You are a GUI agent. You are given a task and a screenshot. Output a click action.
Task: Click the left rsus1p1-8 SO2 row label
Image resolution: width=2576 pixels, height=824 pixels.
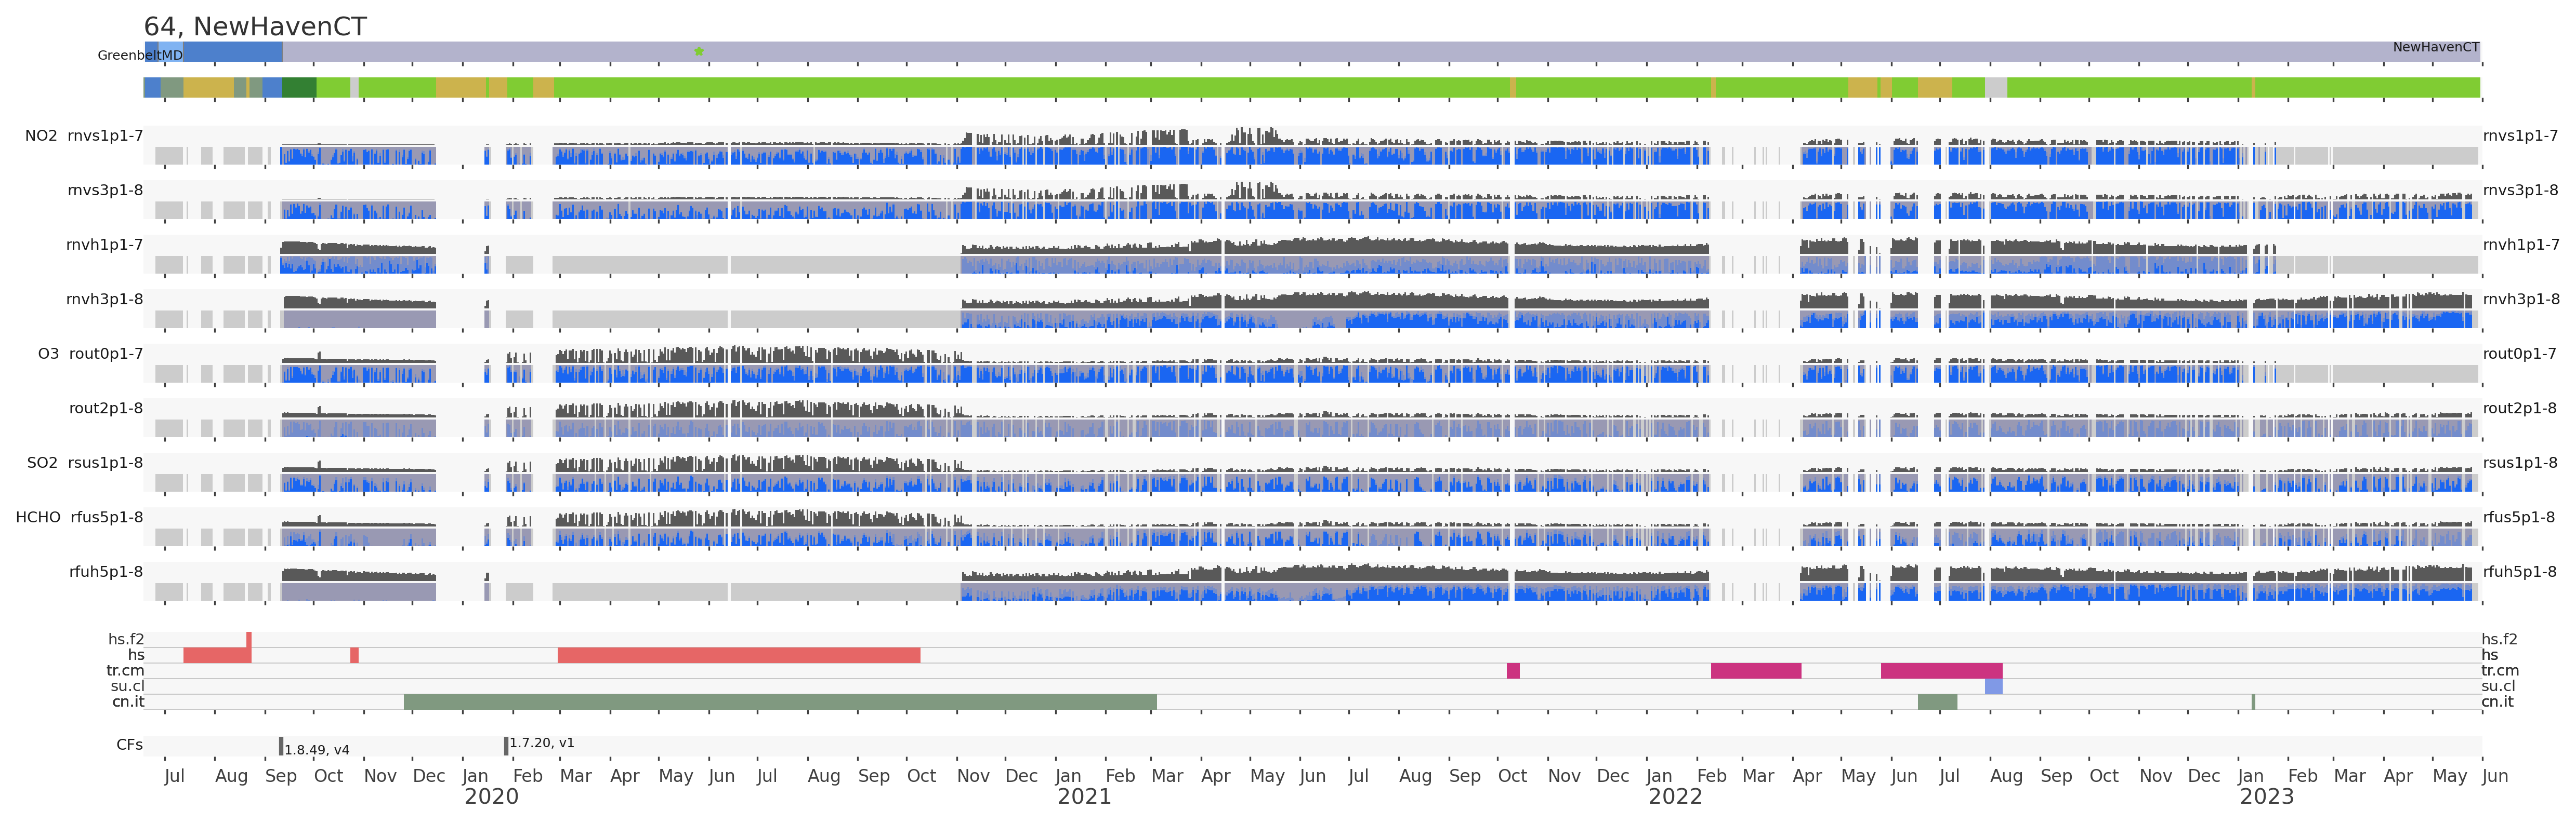105,463
